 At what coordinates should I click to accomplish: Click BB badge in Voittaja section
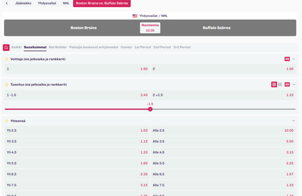pos(287,59)
